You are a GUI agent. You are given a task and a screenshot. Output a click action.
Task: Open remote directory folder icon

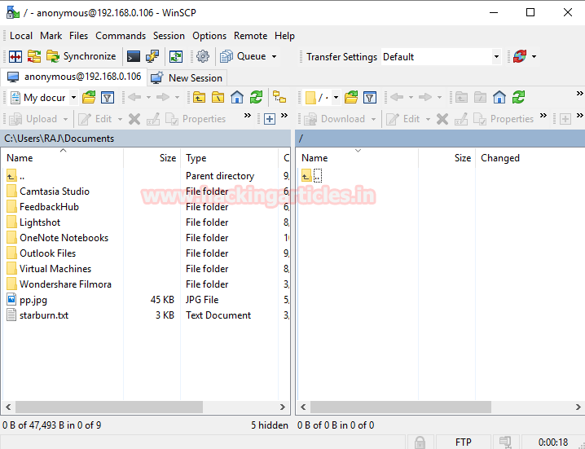point(351,98)
